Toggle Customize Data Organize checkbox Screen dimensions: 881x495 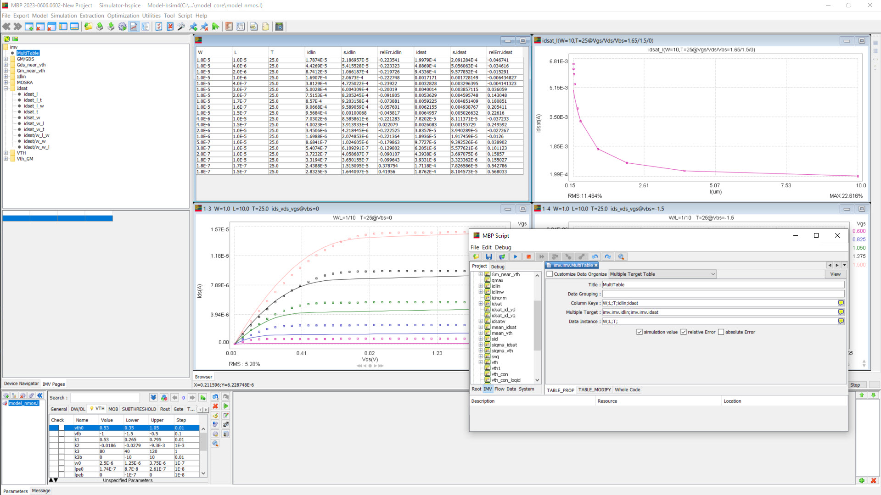(x=549, y=274)
